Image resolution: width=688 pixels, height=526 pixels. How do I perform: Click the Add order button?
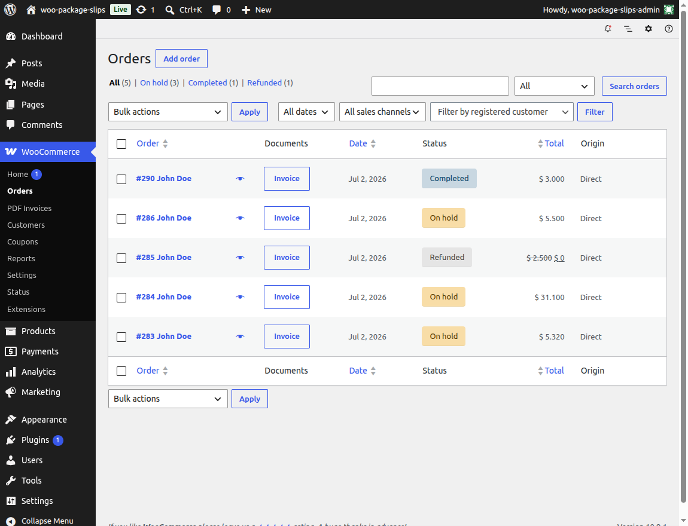[x=182, y=59]
